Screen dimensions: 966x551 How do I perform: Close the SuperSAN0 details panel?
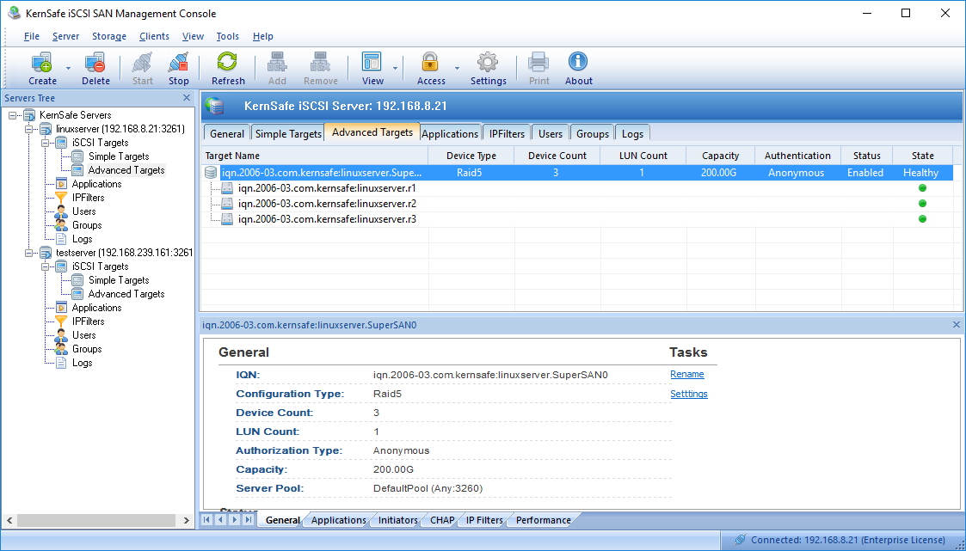tap(957, 324)
